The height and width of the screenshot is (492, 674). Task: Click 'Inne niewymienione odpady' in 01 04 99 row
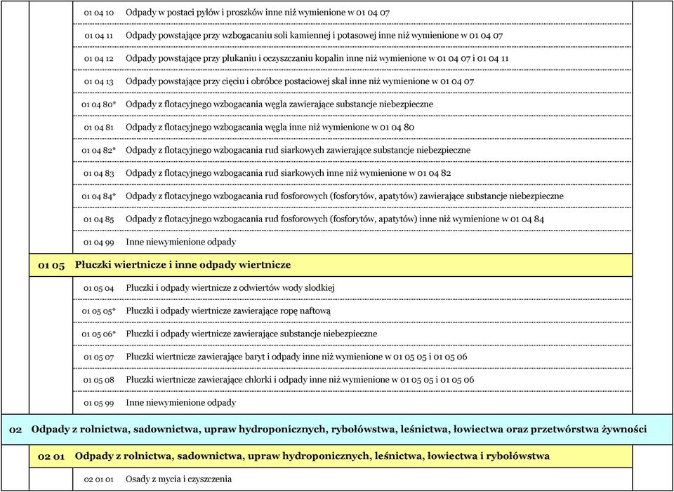tap(181, 242)
